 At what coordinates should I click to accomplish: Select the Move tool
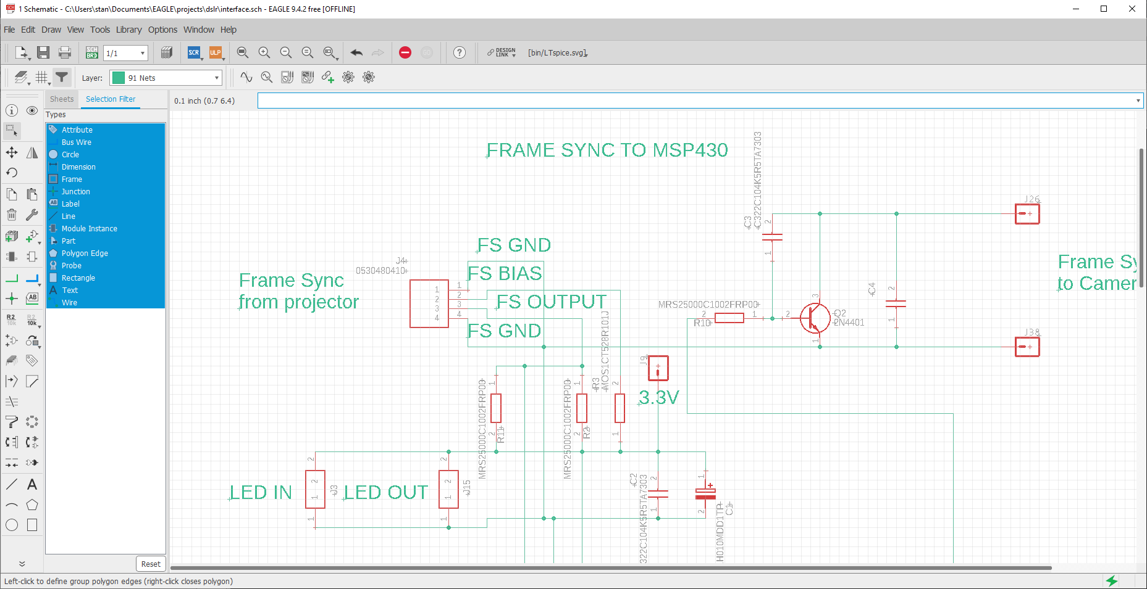coord(12,152)
